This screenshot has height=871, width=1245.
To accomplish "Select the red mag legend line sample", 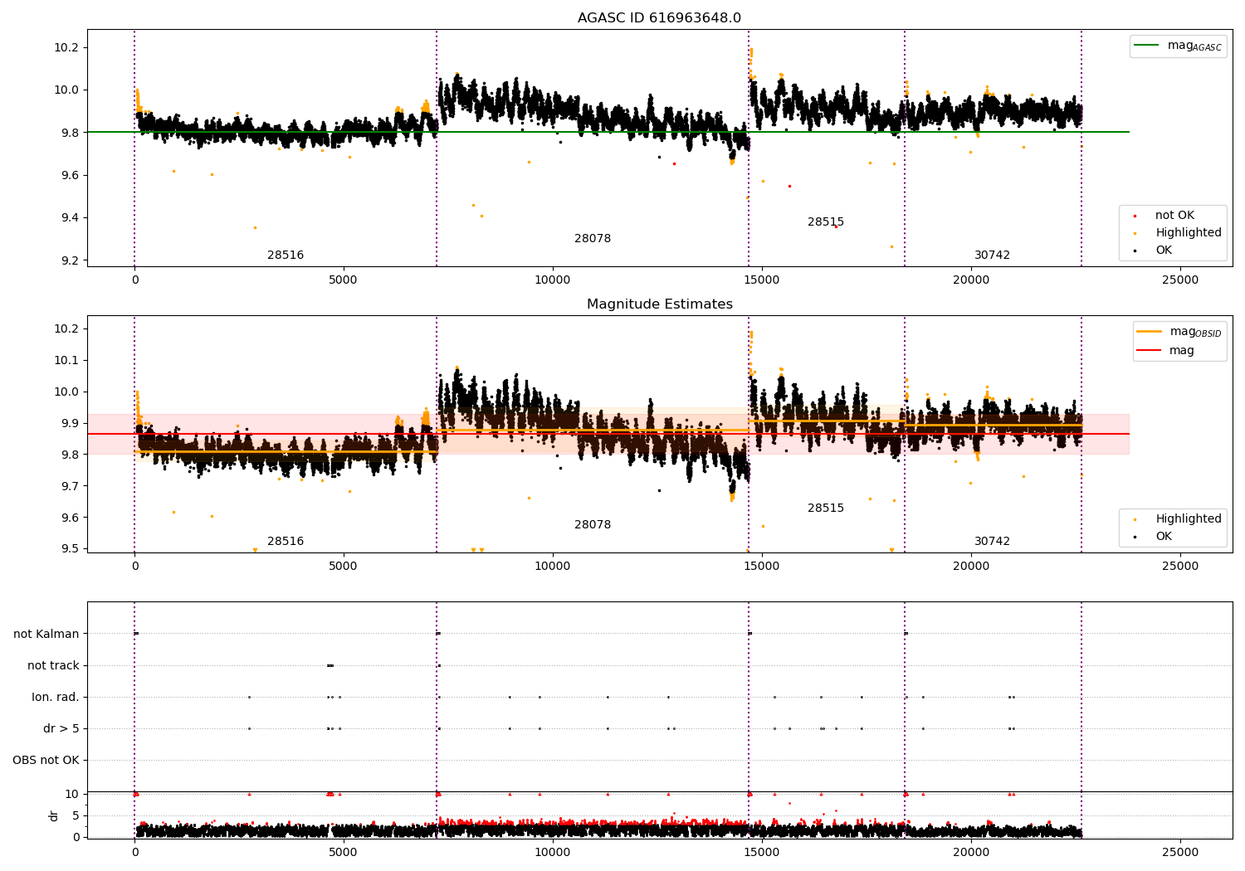I will (x=1150, y=351).
